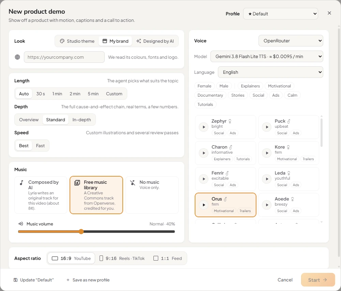Open the voice provider dropdown showing OpenRouter
The image size is (341, 291).
tap(291, 41)
